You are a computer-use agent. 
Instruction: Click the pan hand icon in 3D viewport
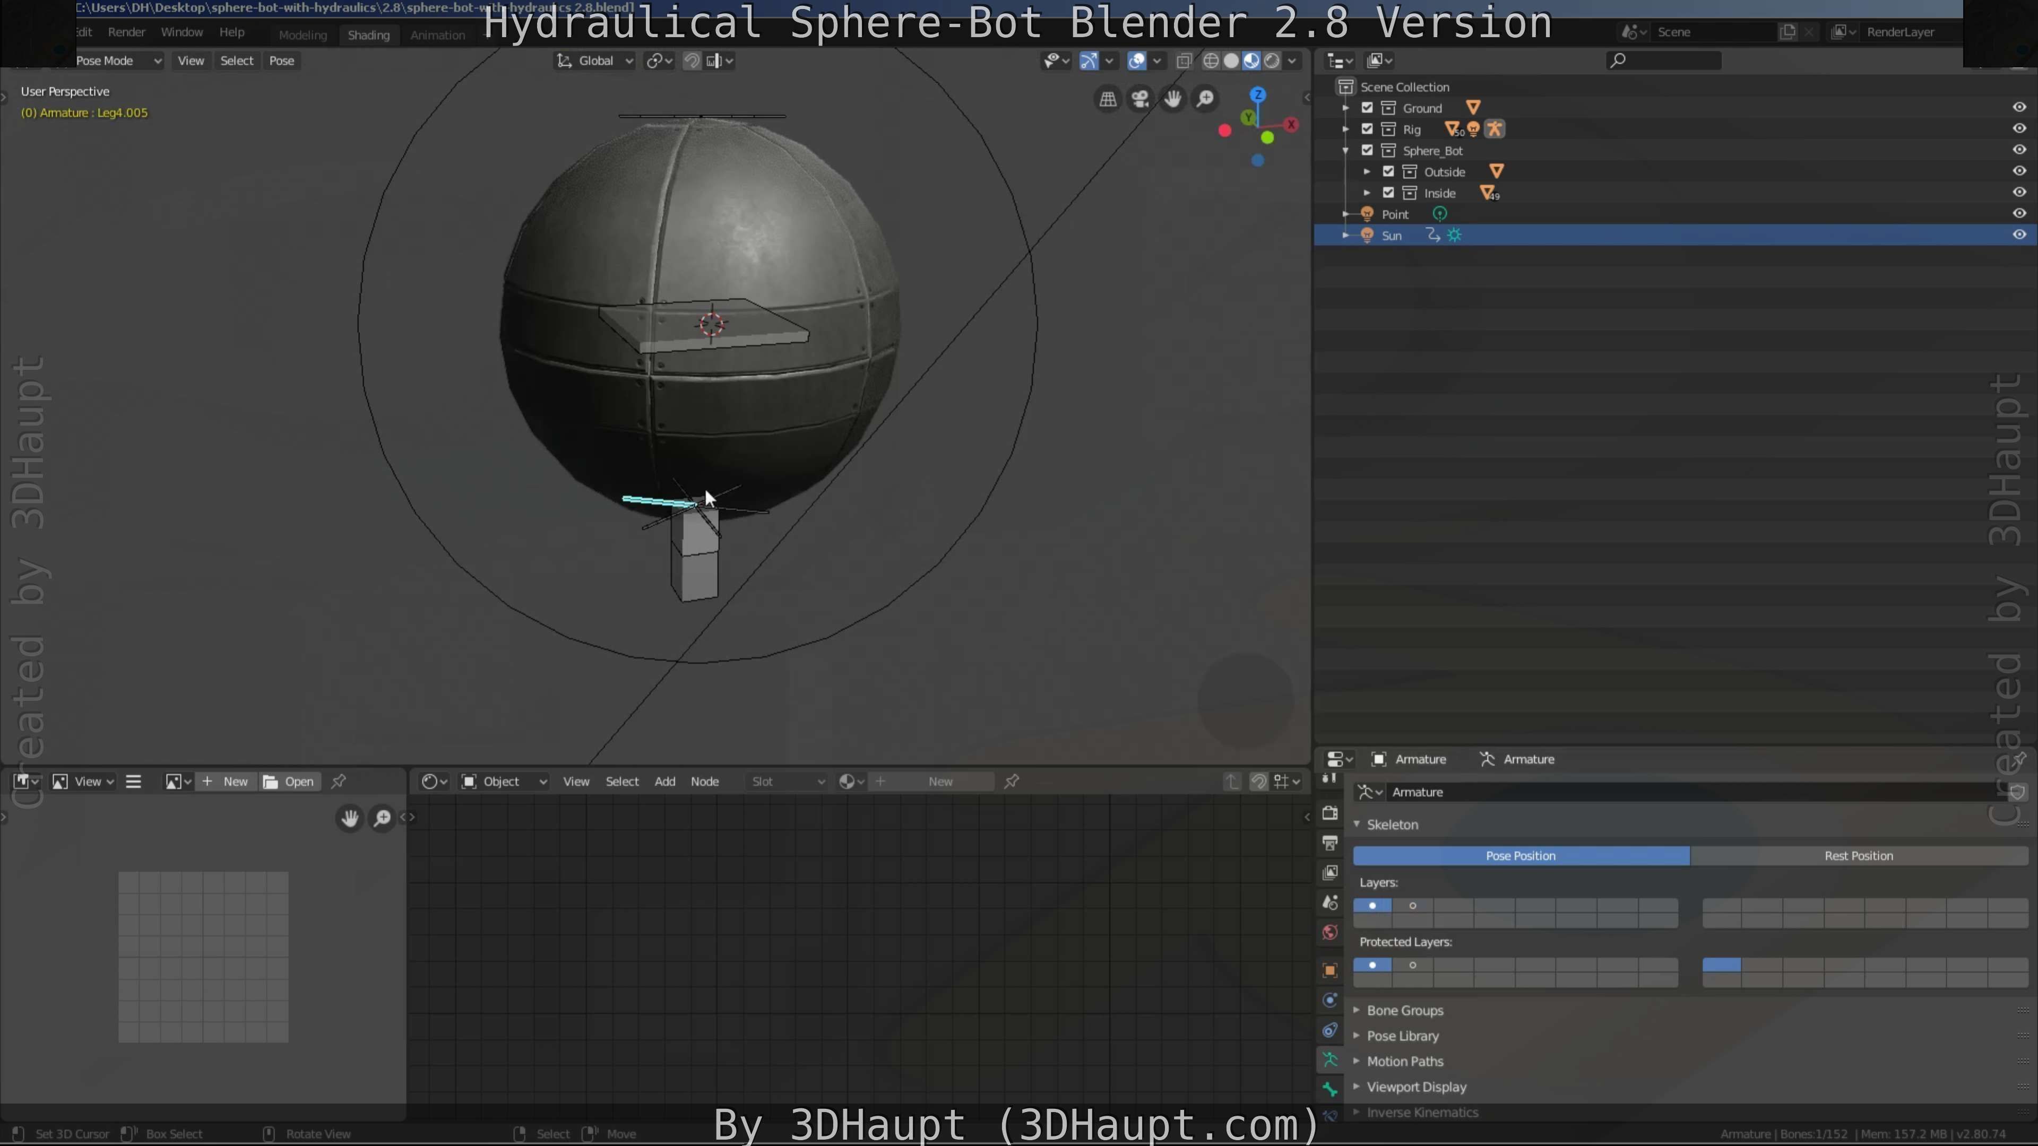point(1172,99)
